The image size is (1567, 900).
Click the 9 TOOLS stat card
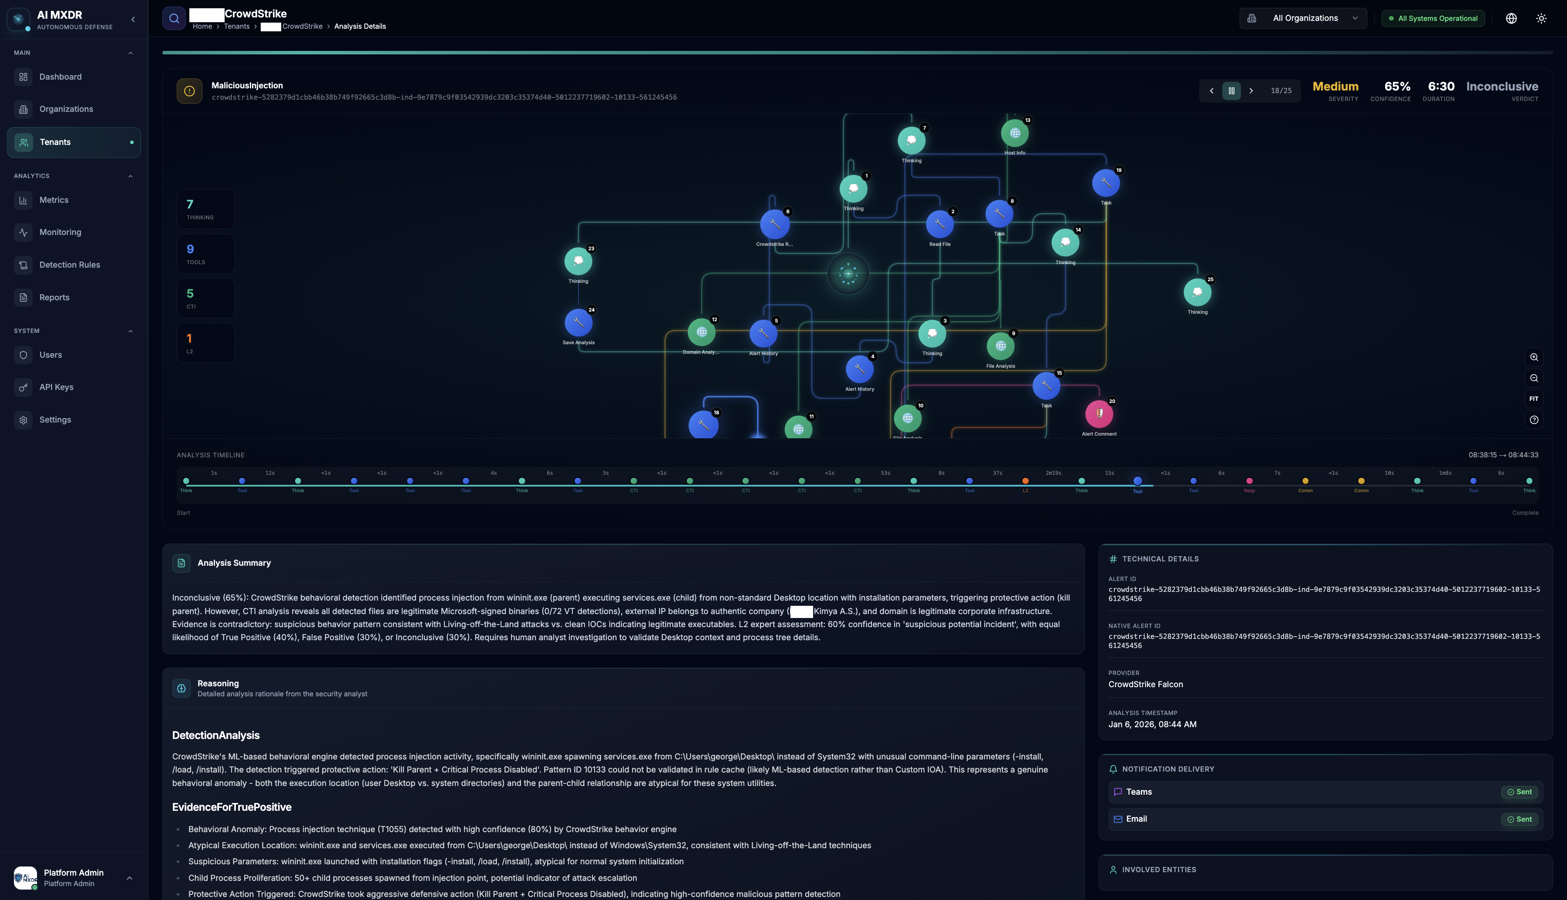205,253
